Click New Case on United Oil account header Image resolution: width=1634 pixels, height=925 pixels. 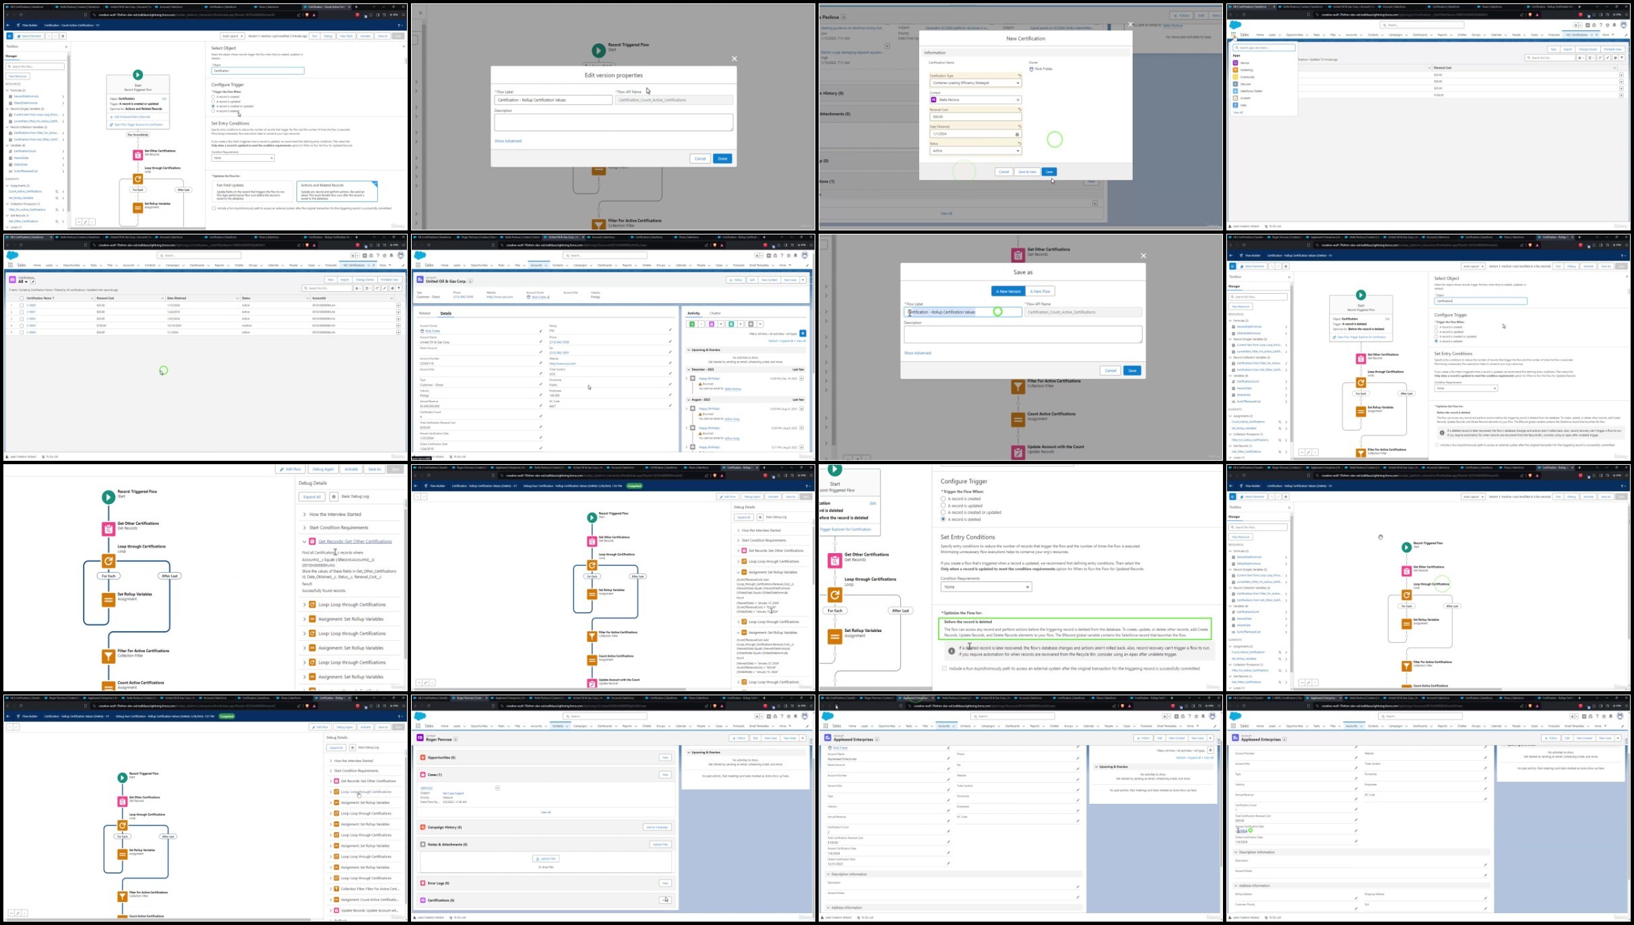tap(790, 280)
